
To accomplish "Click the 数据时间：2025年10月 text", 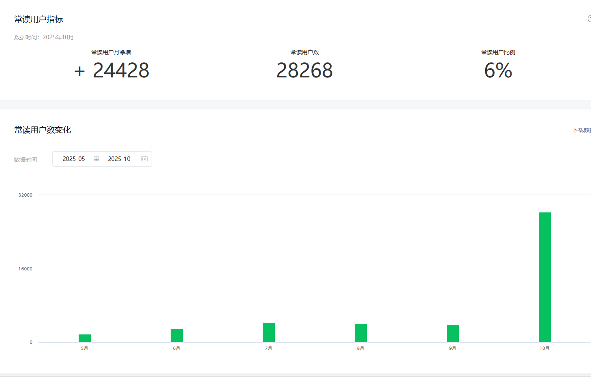I will pyautogui.click(x=44, y=37).
